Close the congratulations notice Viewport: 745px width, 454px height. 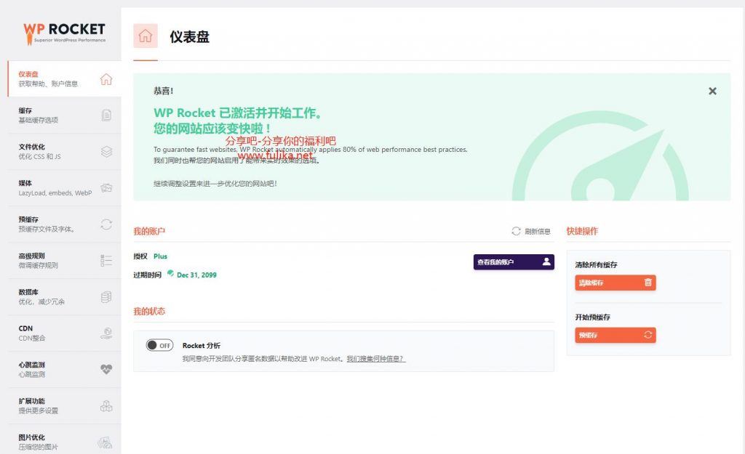coord(712,91)
